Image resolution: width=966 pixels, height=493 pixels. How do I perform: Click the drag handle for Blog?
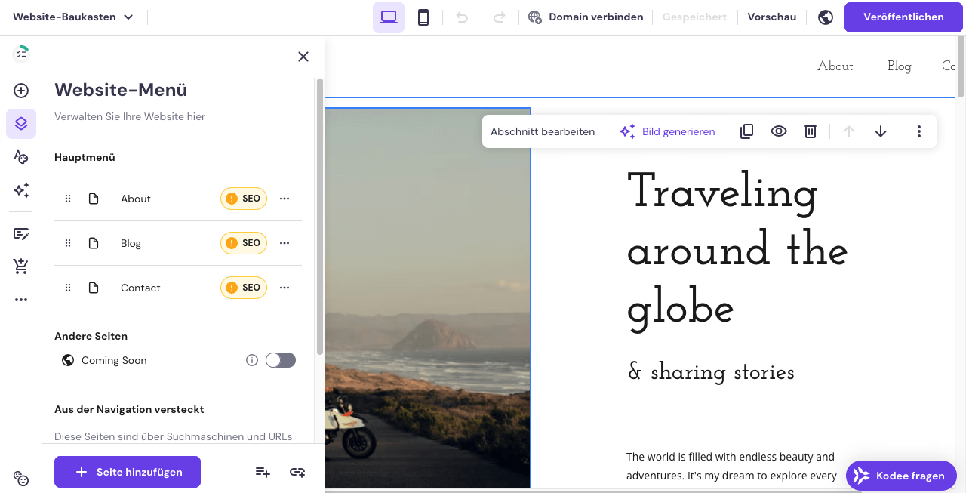pyautogui.click(x=68, y=243)
